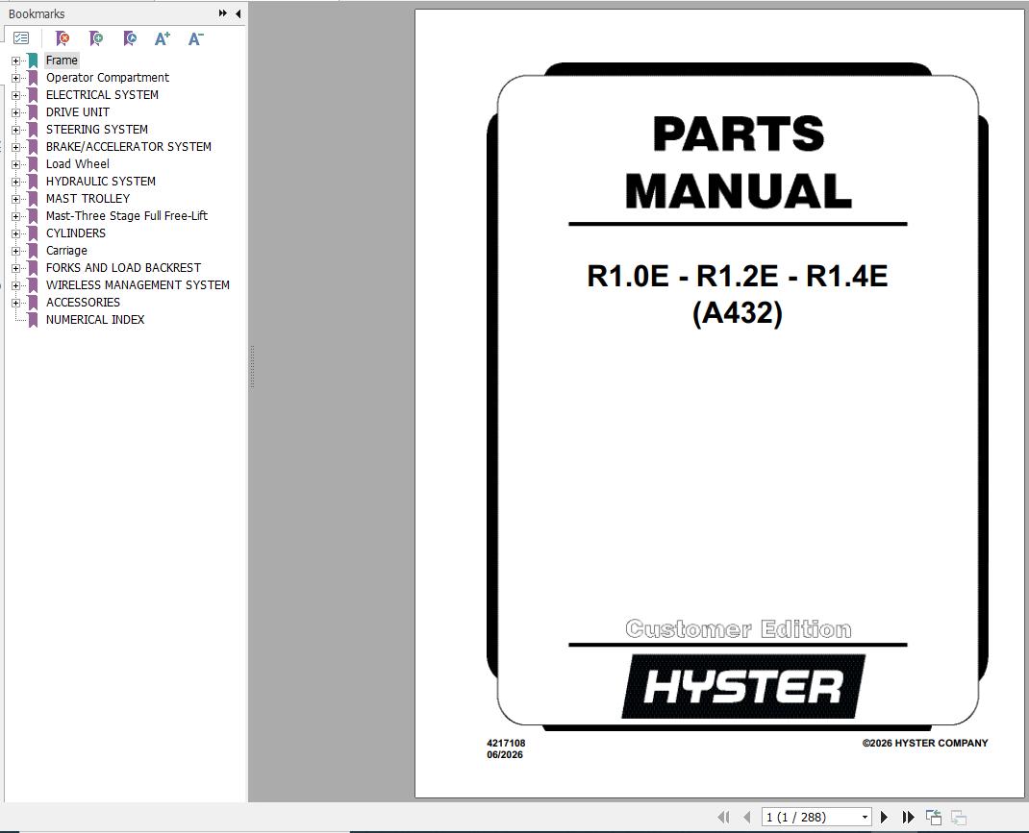Expand the ELECTRICAL SYSTEM bookmark

(15, 95)
